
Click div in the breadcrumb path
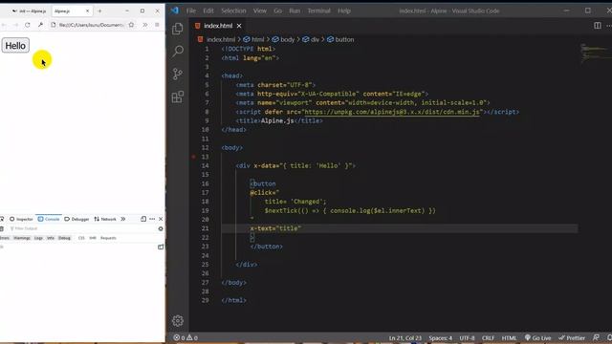311,39
